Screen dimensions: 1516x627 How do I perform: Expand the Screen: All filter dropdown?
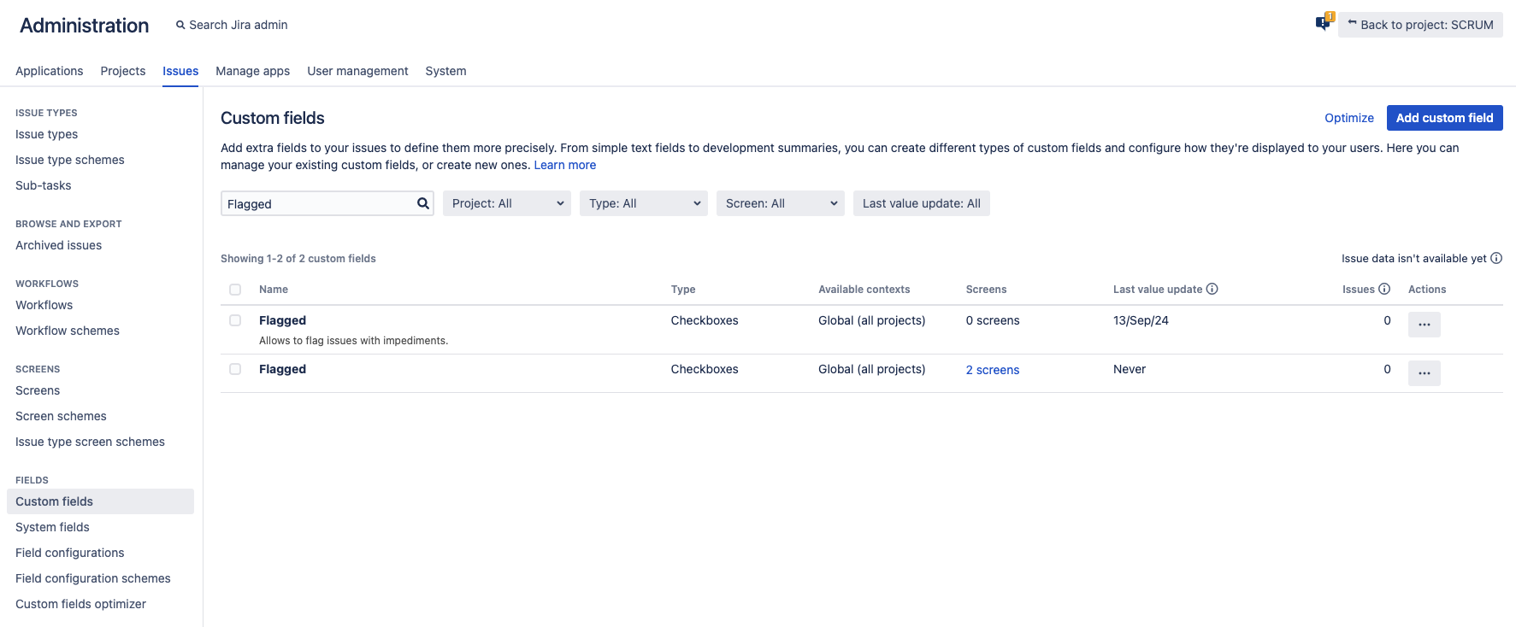780,203
